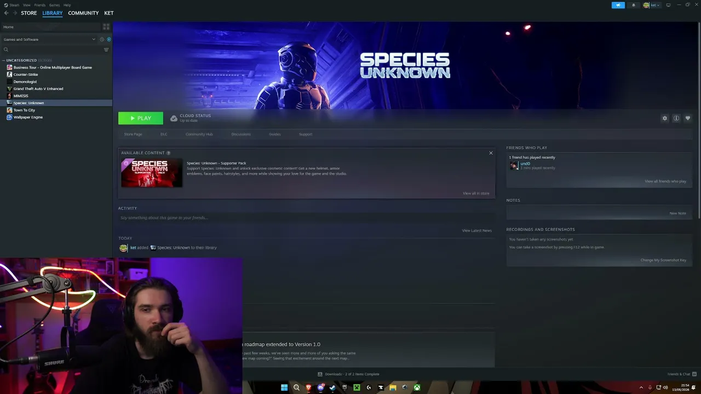Show game info with the info icon
The width and height of the screenshot is (701, 394).
coord(676,118)
